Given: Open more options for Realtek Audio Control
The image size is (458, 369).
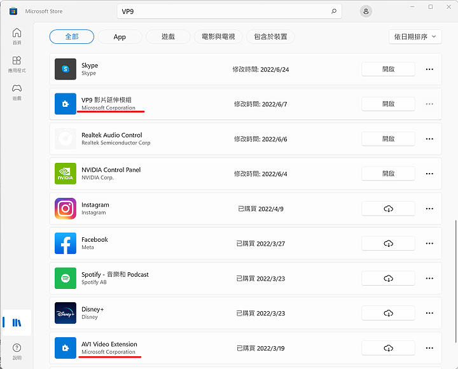Looking at the screenshot, I should click(x=429, y=139).
